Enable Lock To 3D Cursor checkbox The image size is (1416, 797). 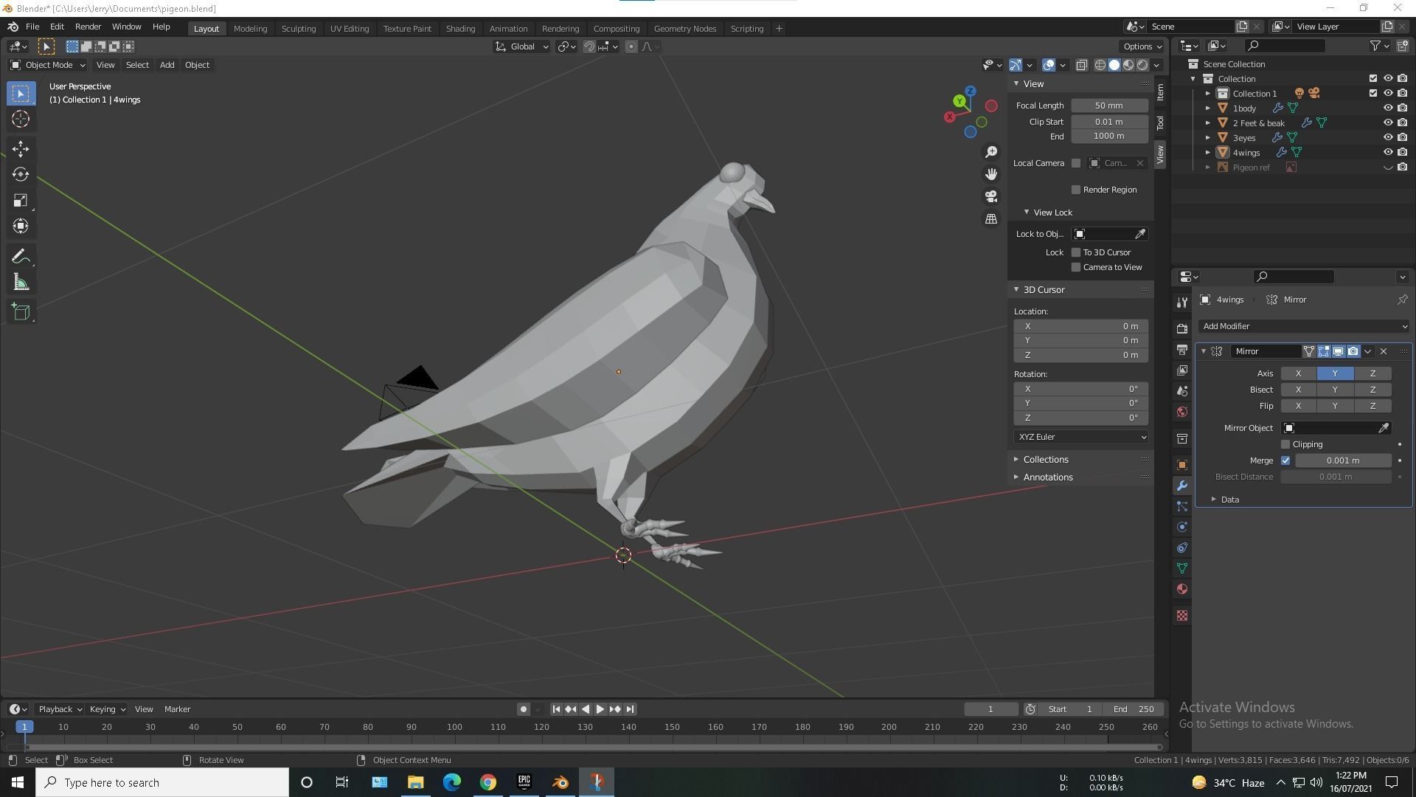[1076, 252]
